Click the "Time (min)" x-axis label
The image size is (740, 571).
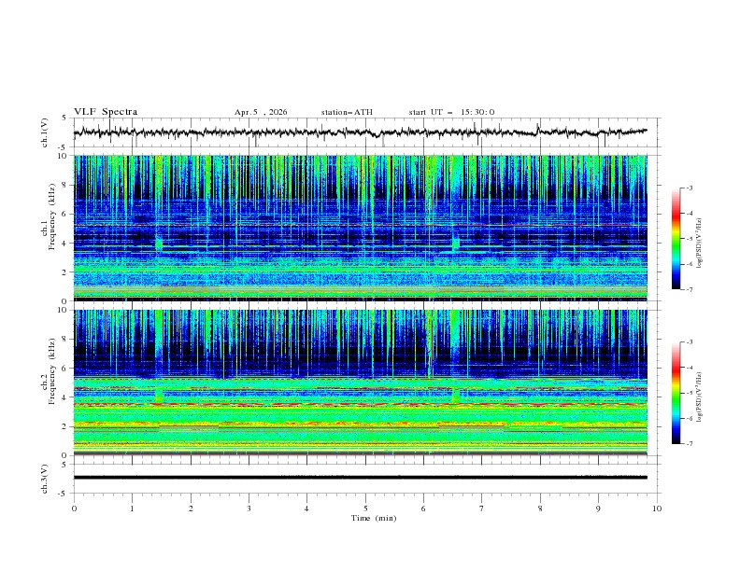(x=374, y=518)
